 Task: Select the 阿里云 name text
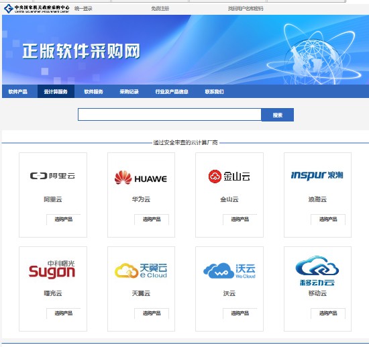[53, 199]
